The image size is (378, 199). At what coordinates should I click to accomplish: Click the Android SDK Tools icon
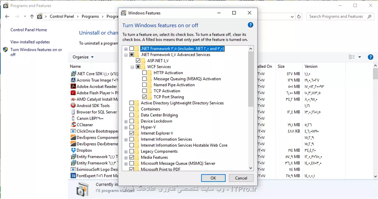click(x=73, y=105)
